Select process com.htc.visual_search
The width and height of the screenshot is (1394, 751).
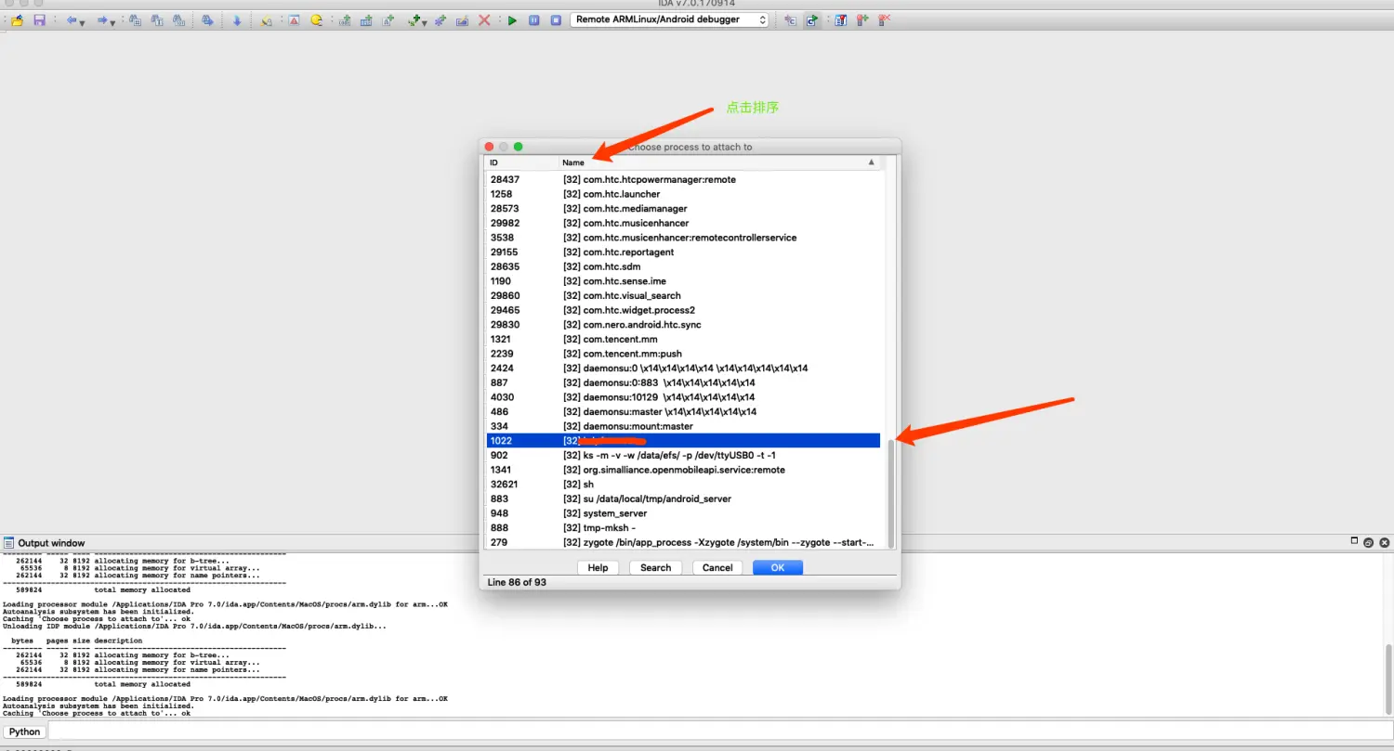point(683,296)
